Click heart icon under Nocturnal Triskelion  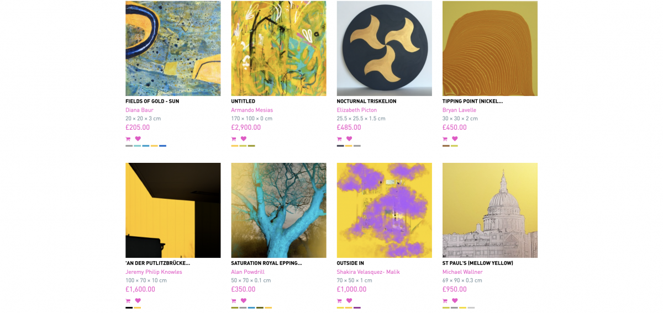(349, 139)
